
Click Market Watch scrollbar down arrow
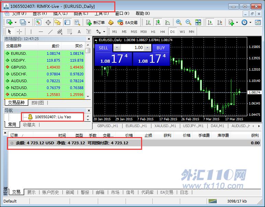pyautogui.click(x=88, y=97)
